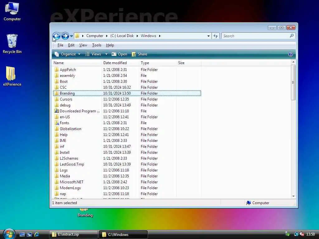The height and width of the screenshot is (239, 319).
Task: Expand the arrow after Windows in breadcrumb
Action: (160, 36)
